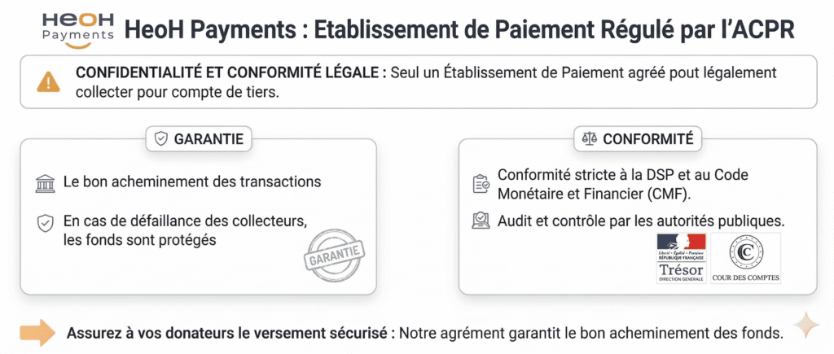Click the bank building icon
Screen dimensions: 834x354
46,183
